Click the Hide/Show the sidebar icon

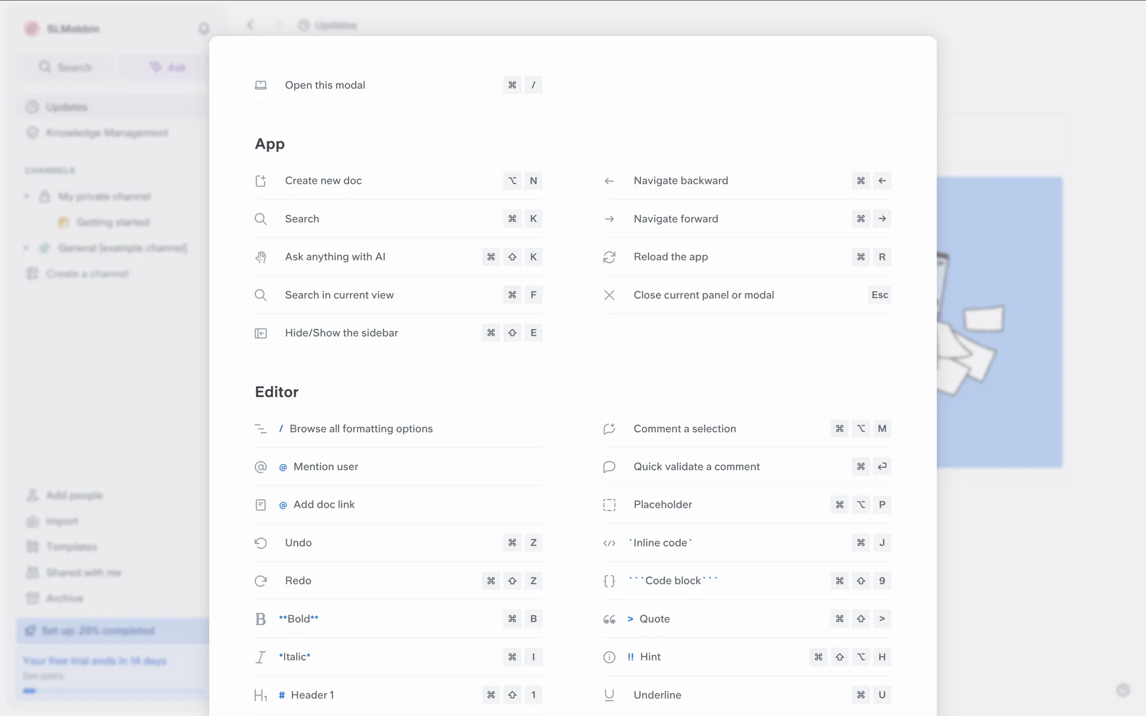[x=261, y=334]
